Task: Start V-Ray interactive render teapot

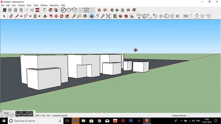Action: coord(74,10)
